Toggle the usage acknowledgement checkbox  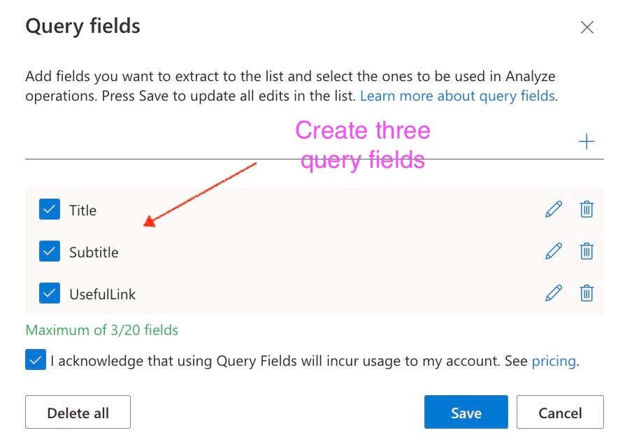pyautogui.click(x=36, y=359)
